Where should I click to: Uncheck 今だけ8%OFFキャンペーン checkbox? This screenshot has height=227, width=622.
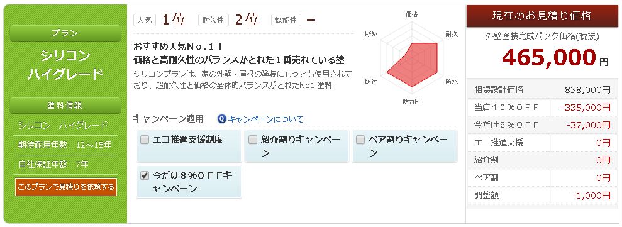(x=145, y=175)
